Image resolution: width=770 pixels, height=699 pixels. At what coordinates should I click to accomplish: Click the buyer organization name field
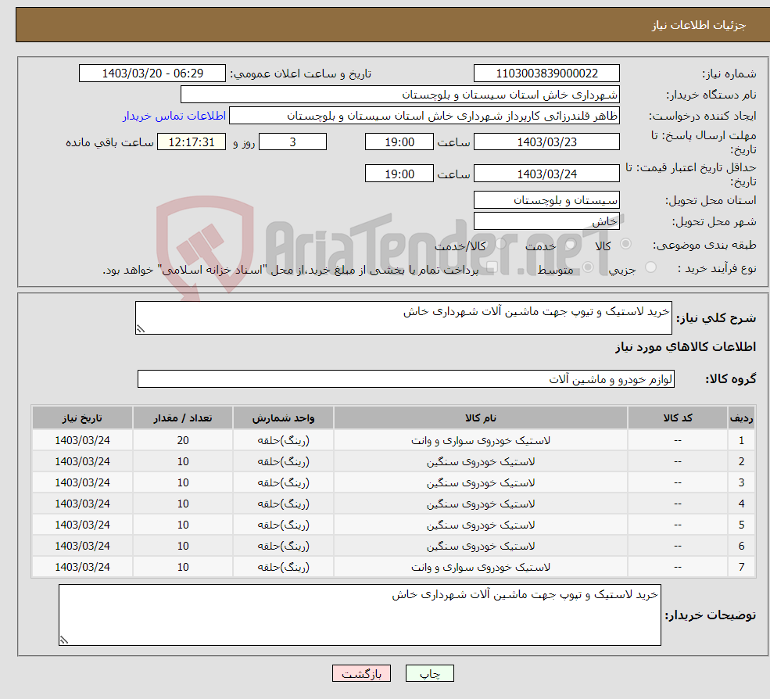(400, 95)
